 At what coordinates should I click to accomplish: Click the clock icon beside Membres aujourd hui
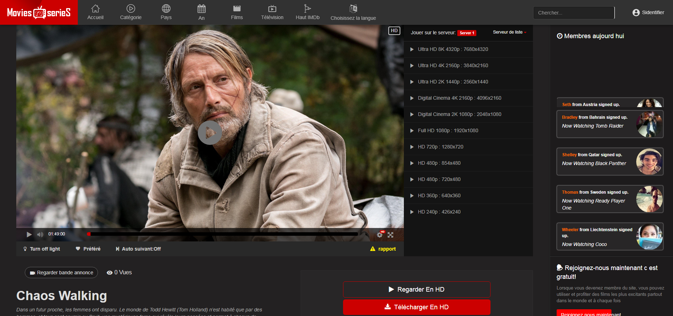click(559, 36)
